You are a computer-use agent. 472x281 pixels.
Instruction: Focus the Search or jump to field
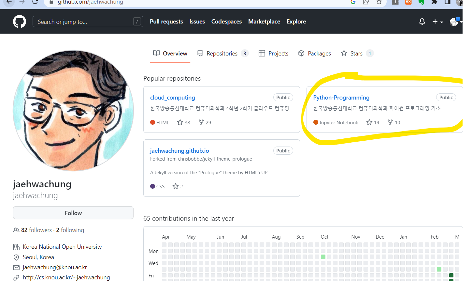click(x=88, y=22)
